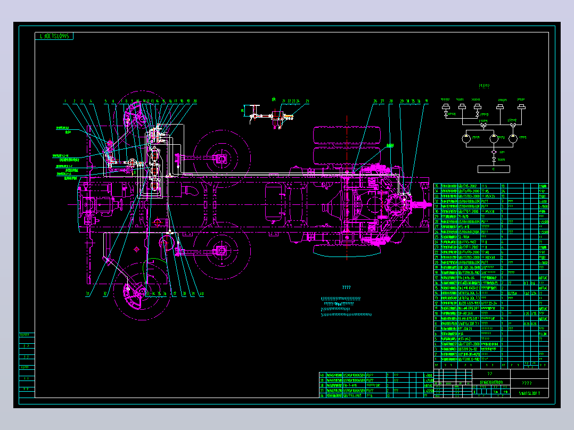This screenshot has width=574, height=430.
Task: Select the leftmost cylinder symbol in the schematic
Action: coord(446,107)
